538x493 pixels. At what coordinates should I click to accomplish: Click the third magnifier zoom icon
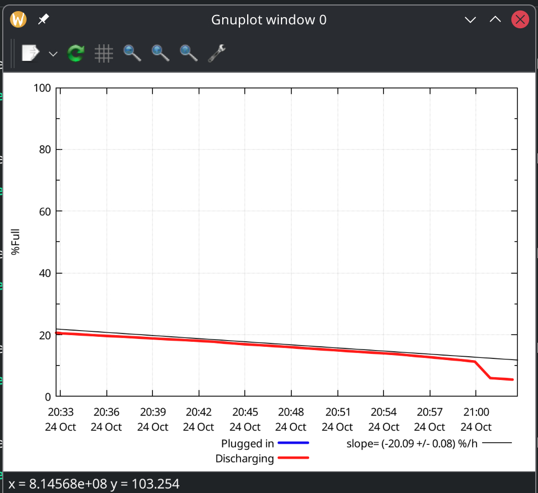[x=188, y=53]
